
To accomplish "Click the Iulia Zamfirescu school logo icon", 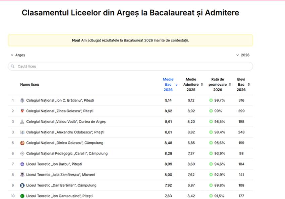I will tap(22, 175).
